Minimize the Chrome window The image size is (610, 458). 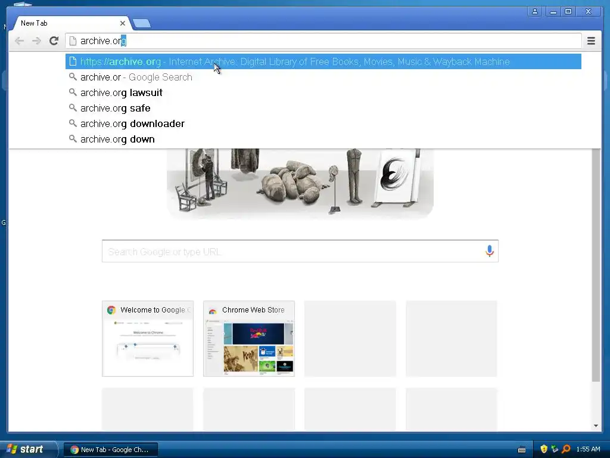pos(553,12)
